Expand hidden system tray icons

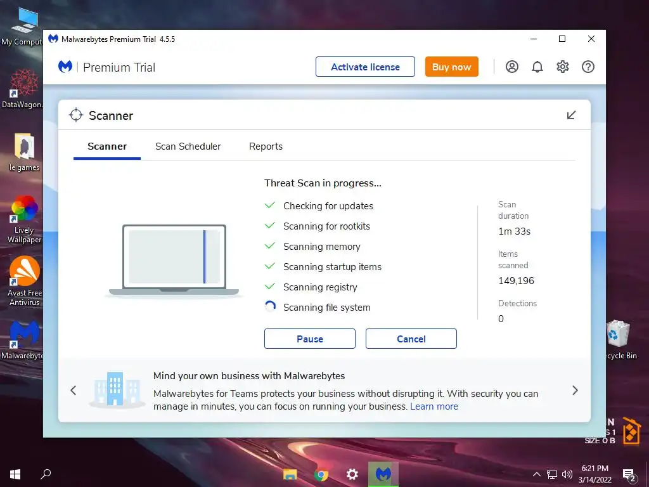(536, 474)
